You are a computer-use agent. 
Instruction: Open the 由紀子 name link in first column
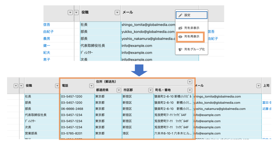tap(49, 32)
